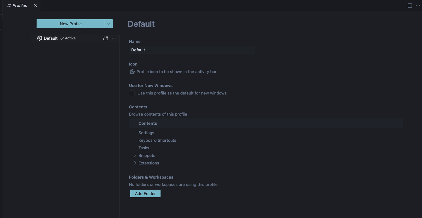Select Default profile in the list
The image size is (422, 218).
(x=50, y=38)
